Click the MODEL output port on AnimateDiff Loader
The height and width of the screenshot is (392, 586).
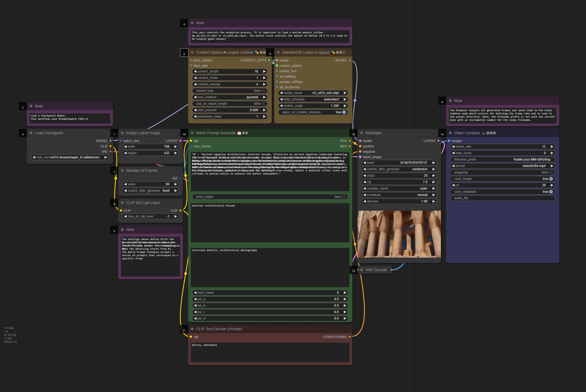click(x=350, y=60)
